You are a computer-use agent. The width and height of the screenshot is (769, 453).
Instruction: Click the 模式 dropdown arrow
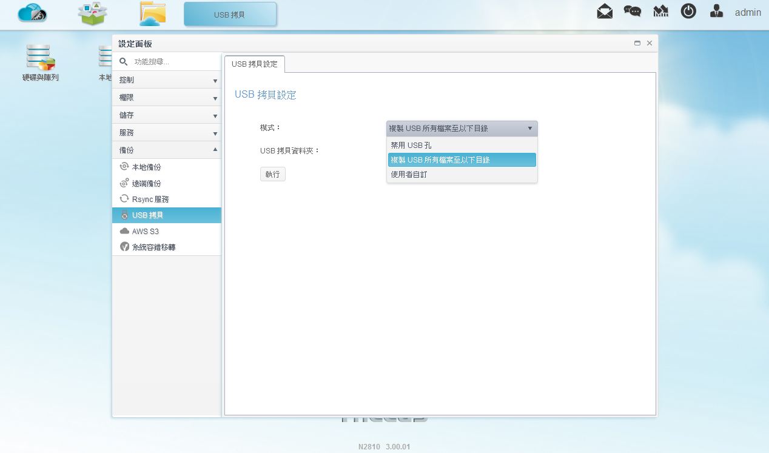pyautogui.click(x=530, y=129)
